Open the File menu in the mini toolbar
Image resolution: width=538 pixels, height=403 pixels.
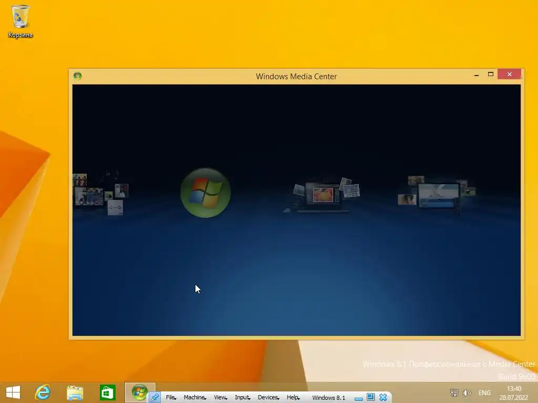click(x=171, y=398)
